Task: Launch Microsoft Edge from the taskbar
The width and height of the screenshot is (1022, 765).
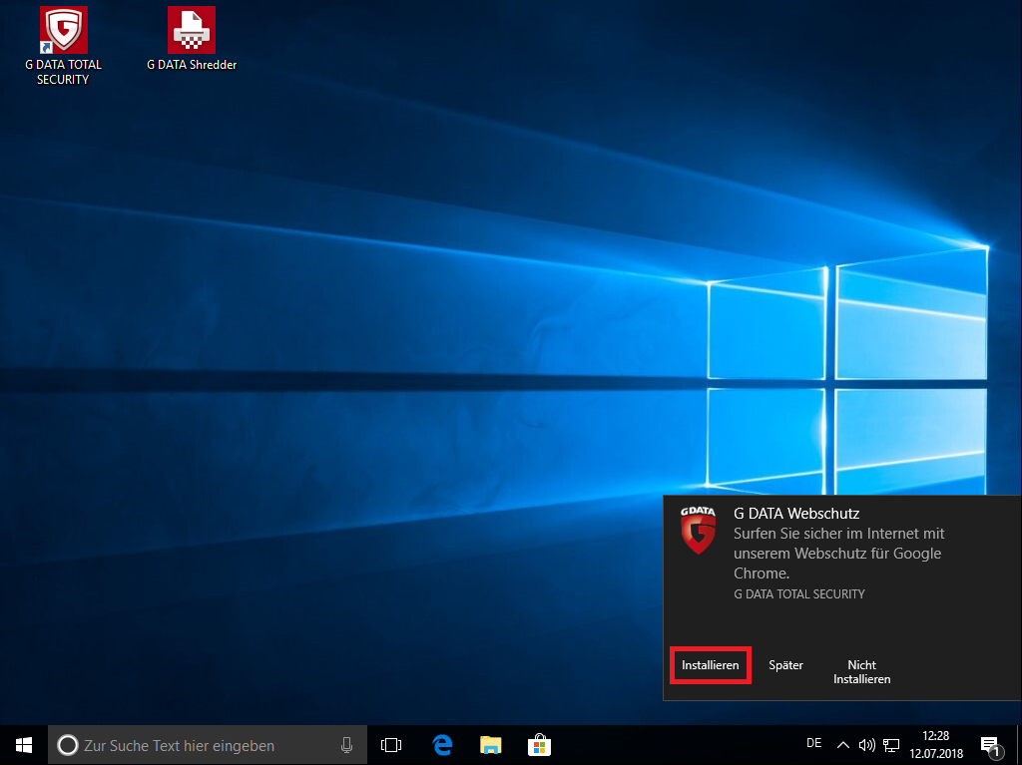Action: [x=442, y=745]
